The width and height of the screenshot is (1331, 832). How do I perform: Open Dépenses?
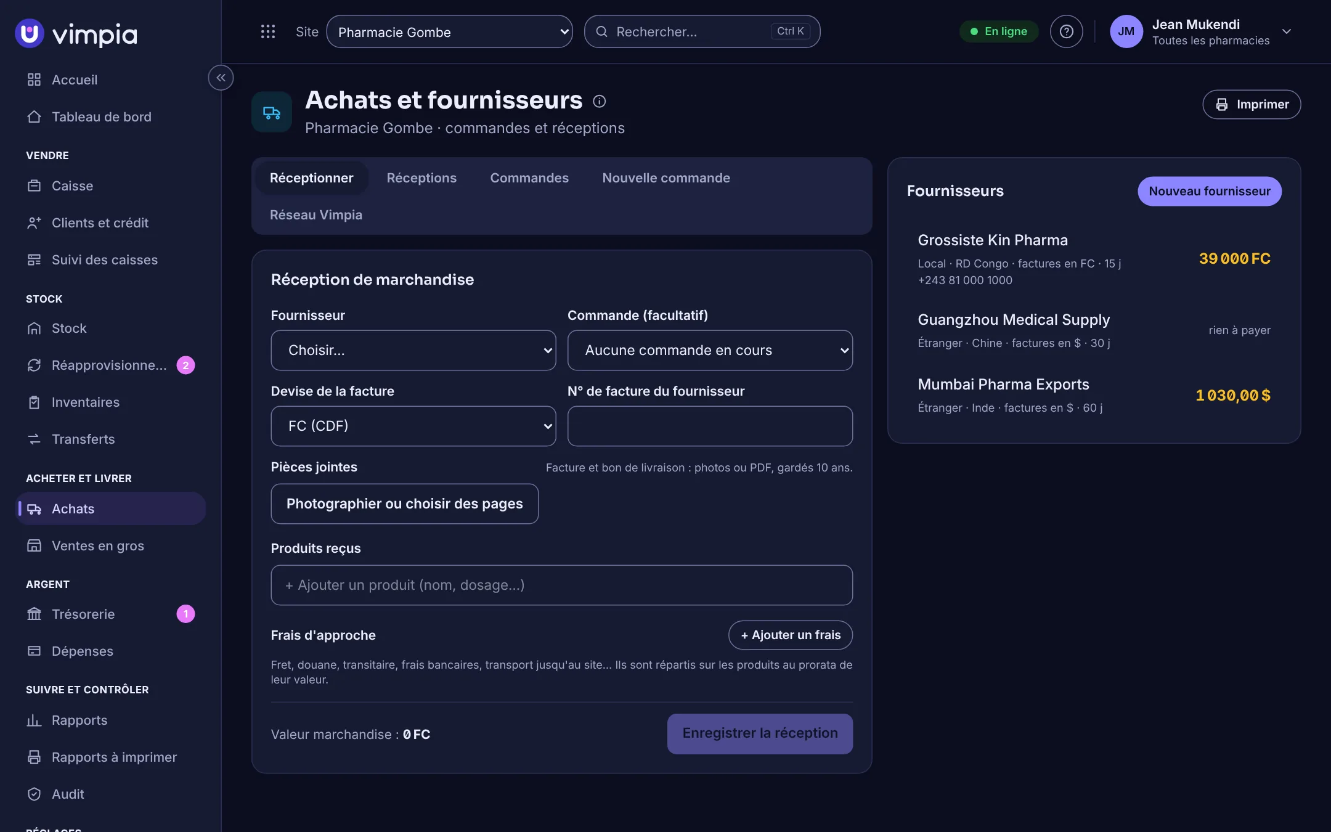(110, 651)
